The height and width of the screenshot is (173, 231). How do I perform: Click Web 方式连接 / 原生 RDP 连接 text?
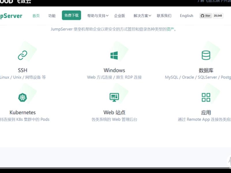click(114, 77)
